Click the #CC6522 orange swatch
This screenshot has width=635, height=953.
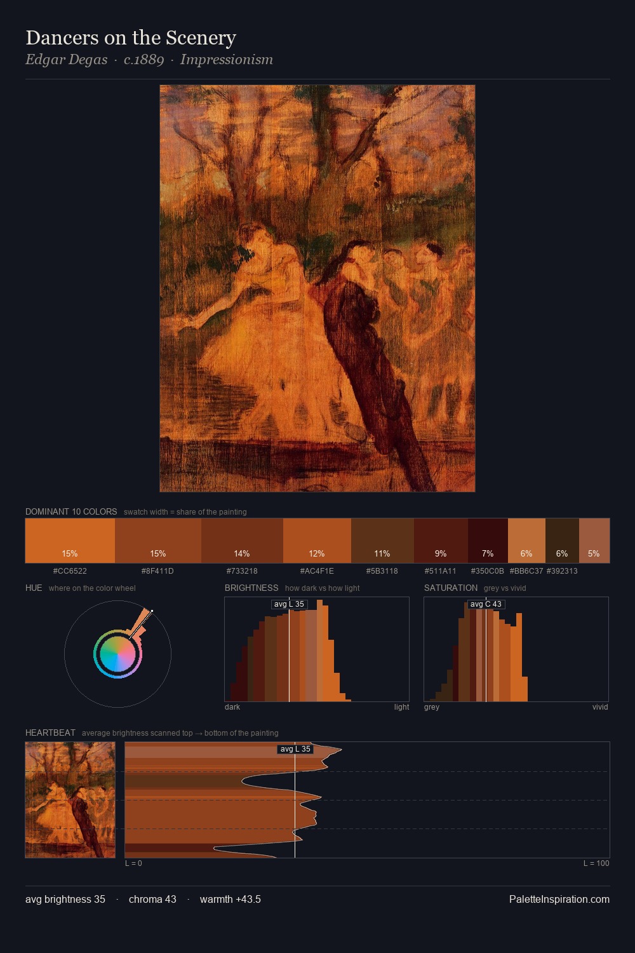[70, 541]
